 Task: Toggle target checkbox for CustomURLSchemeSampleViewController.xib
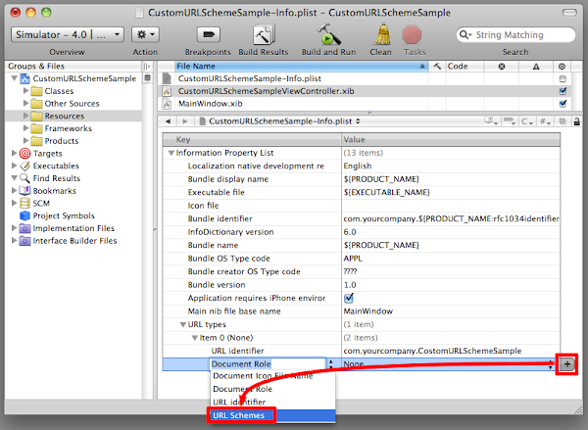[x=563, y=91]
